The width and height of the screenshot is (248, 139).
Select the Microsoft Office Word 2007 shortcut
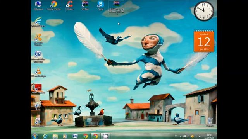(x=38, y=57)
